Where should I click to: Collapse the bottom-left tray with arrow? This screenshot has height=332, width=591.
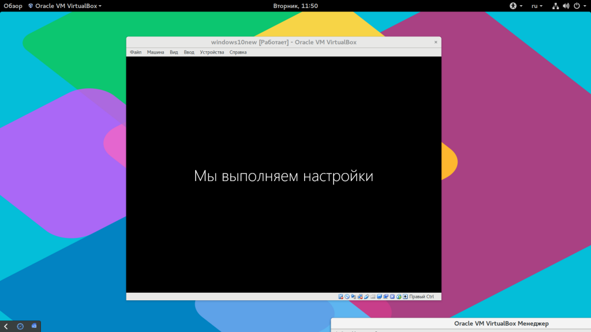point(6,326)
